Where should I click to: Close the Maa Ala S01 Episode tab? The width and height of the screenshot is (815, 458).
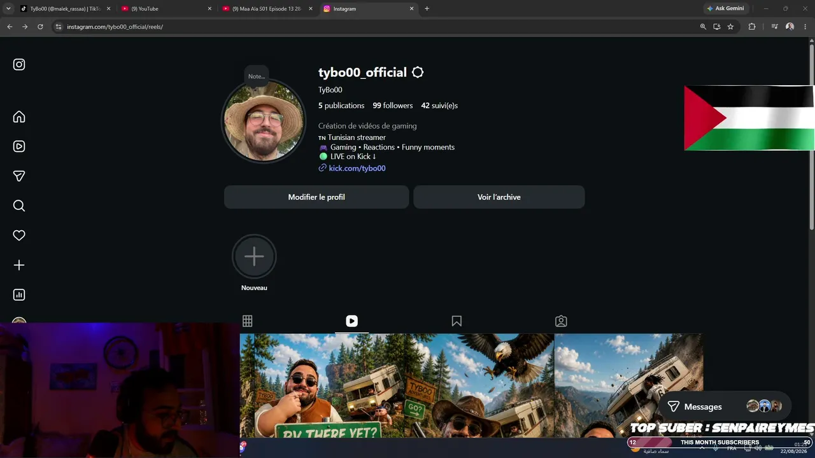(x=311, y=9)
